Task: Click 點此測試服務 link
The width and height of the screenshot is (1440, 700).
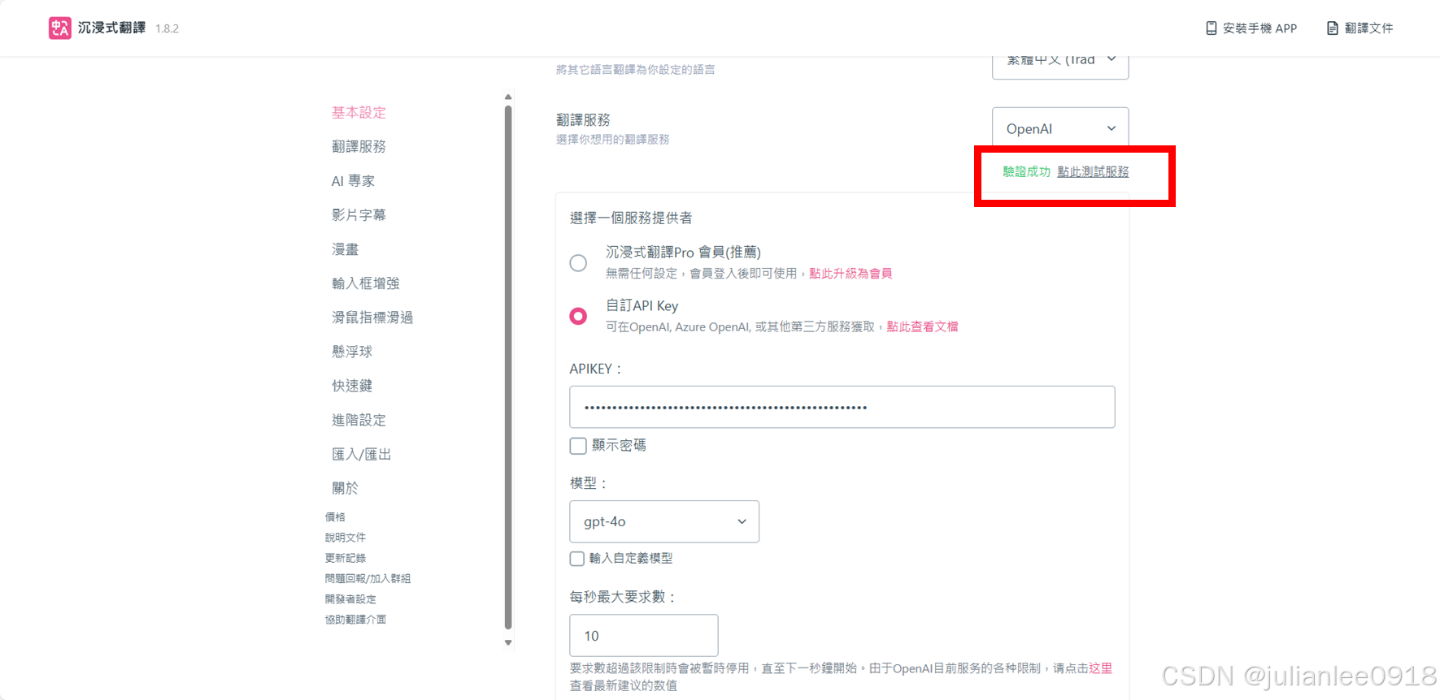Action: pyautogui.click(x=1093, y=171)
